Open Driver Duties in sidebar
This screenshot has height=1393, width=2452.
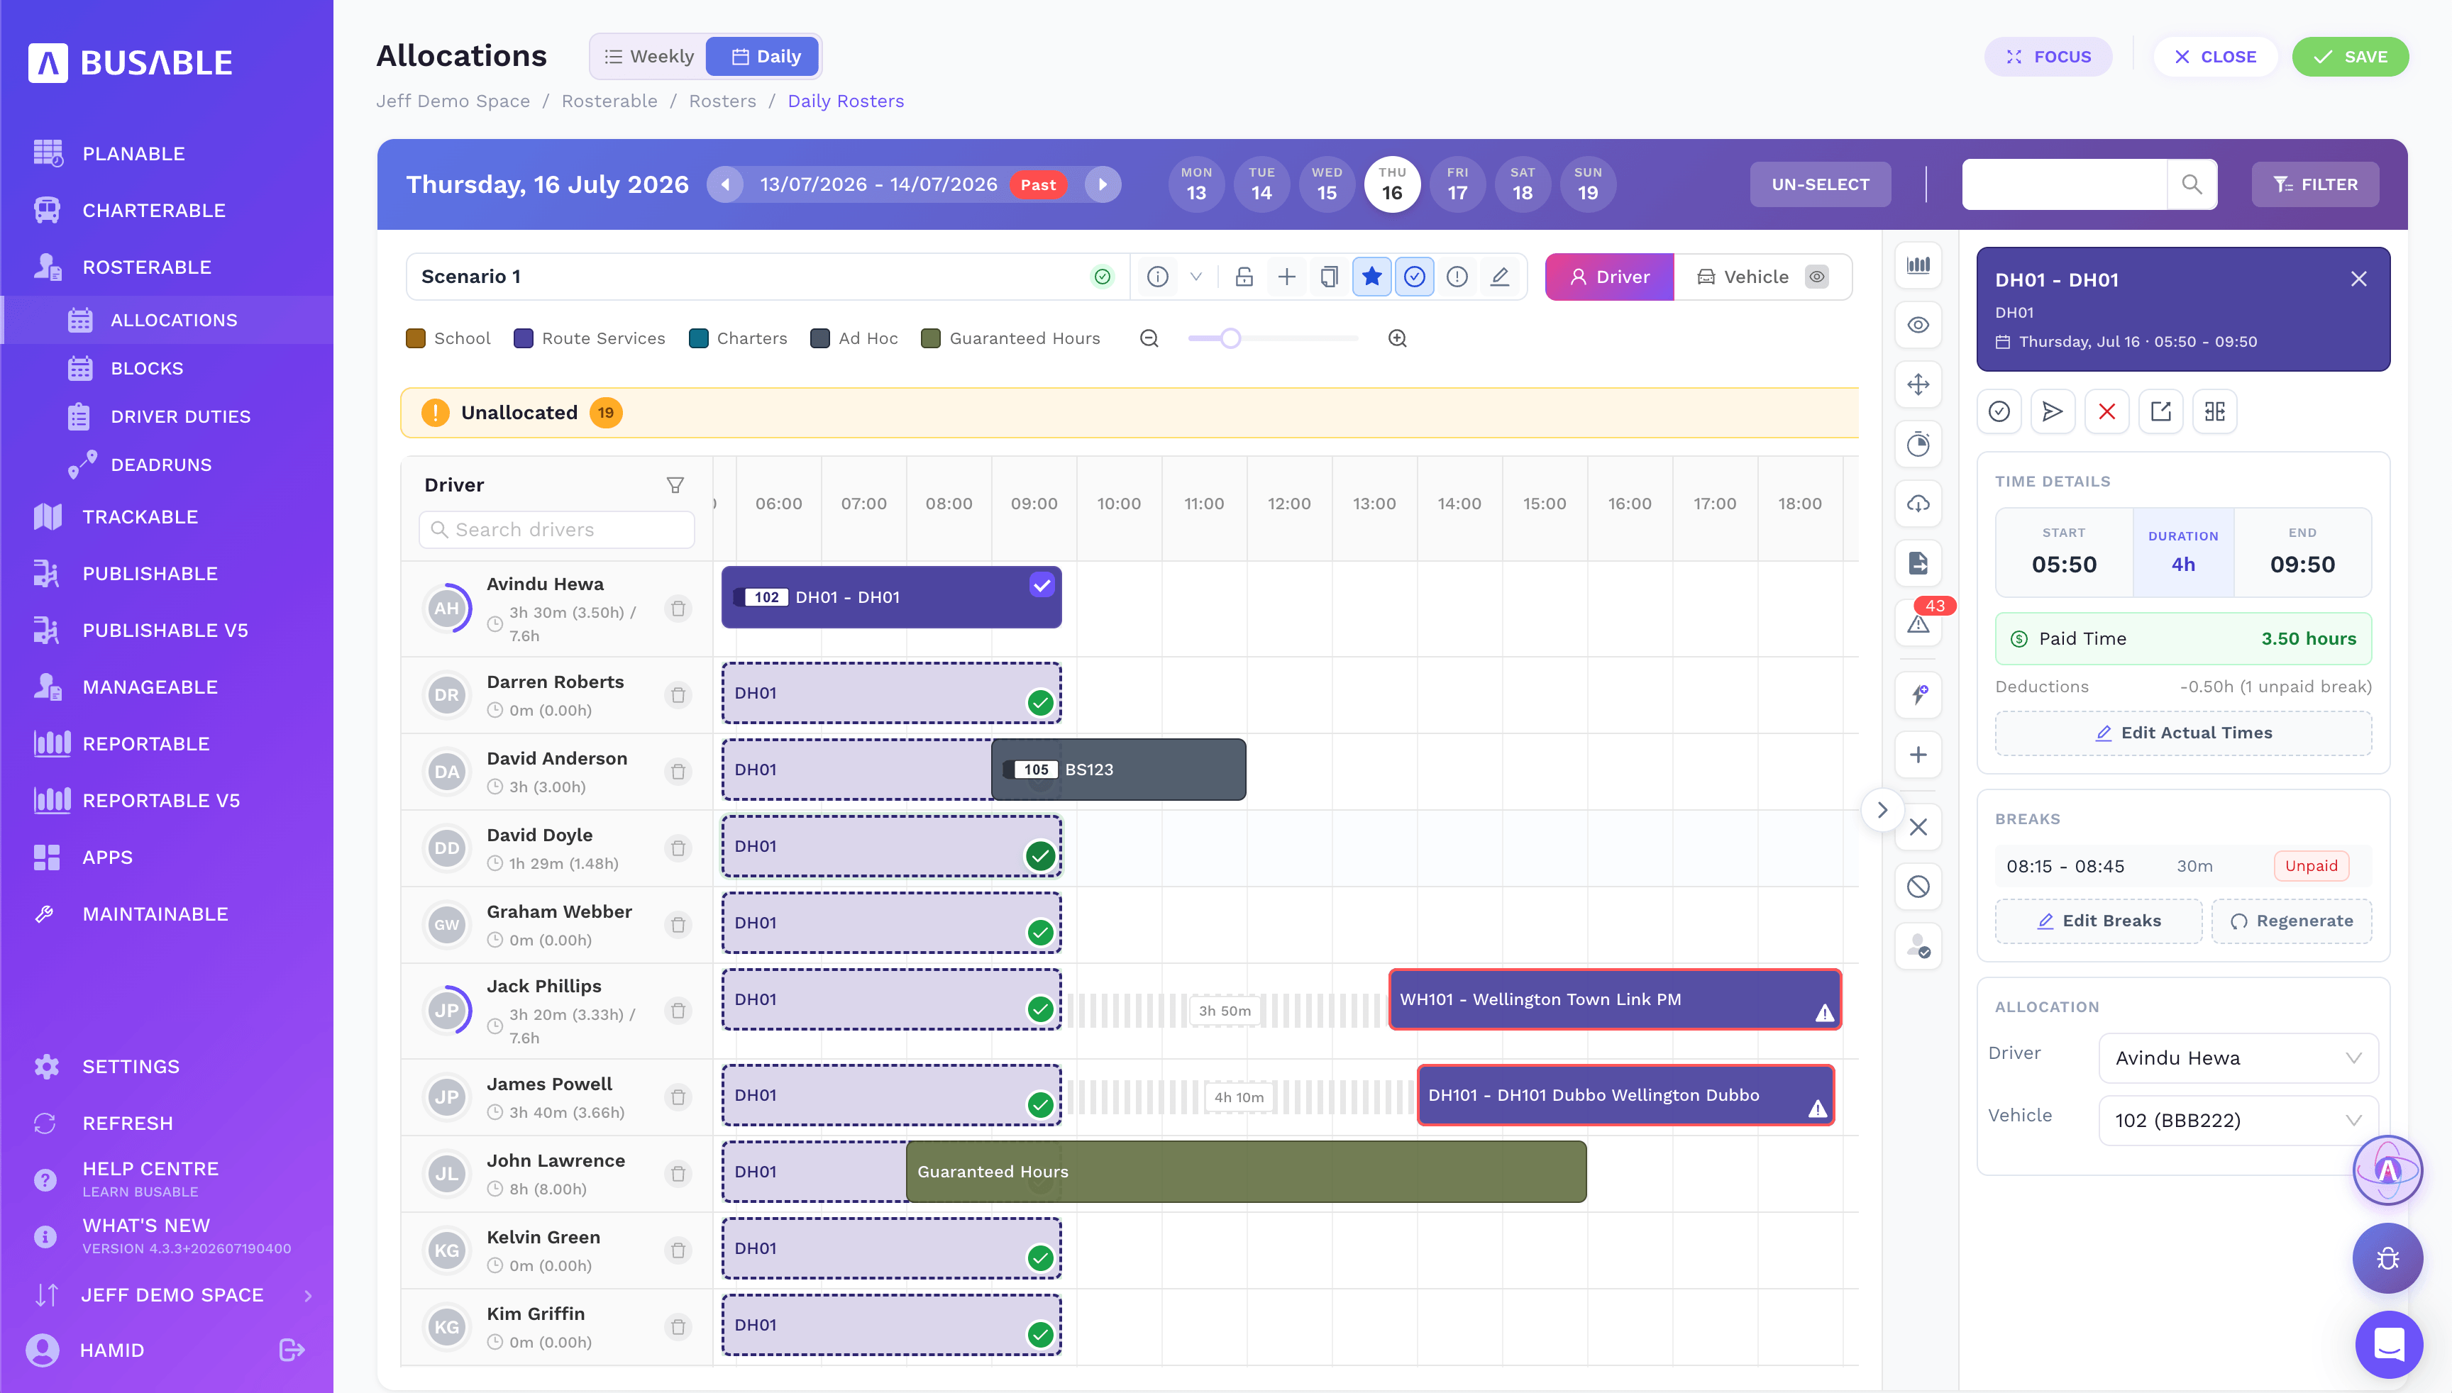tap(180, 416)
